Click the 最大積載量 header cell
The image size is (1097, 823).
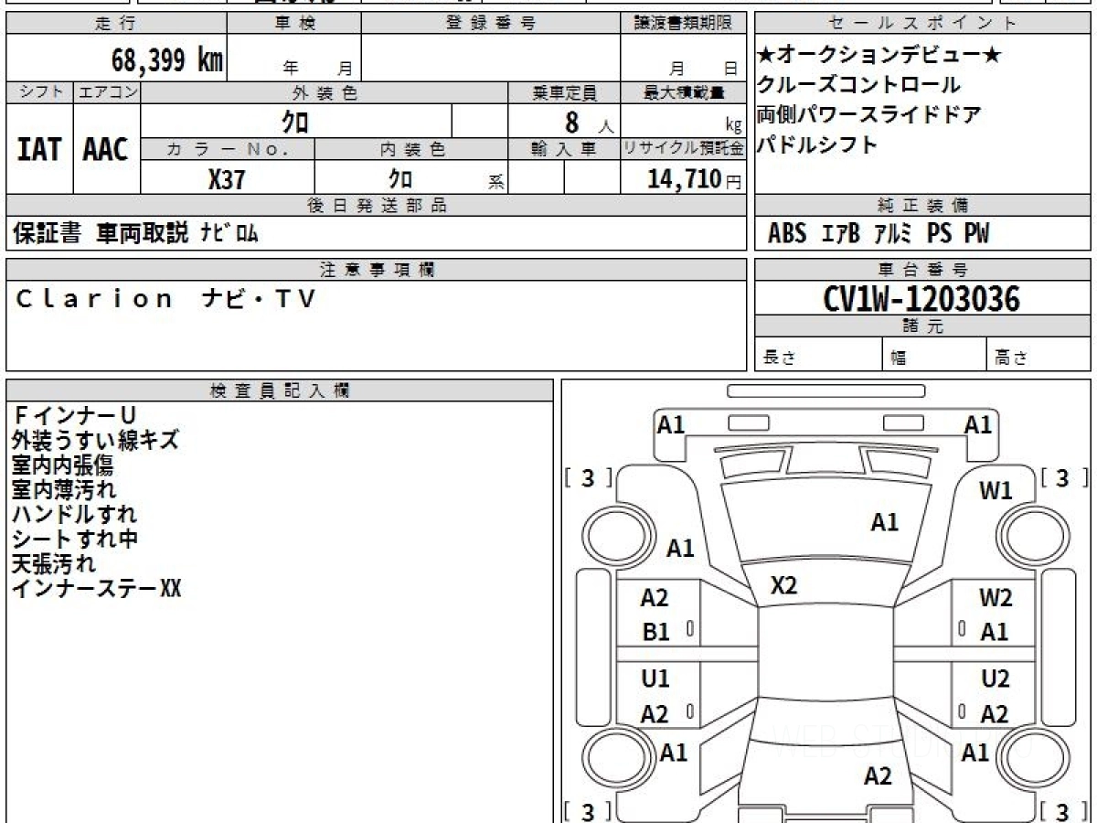(x=683, y=92)
